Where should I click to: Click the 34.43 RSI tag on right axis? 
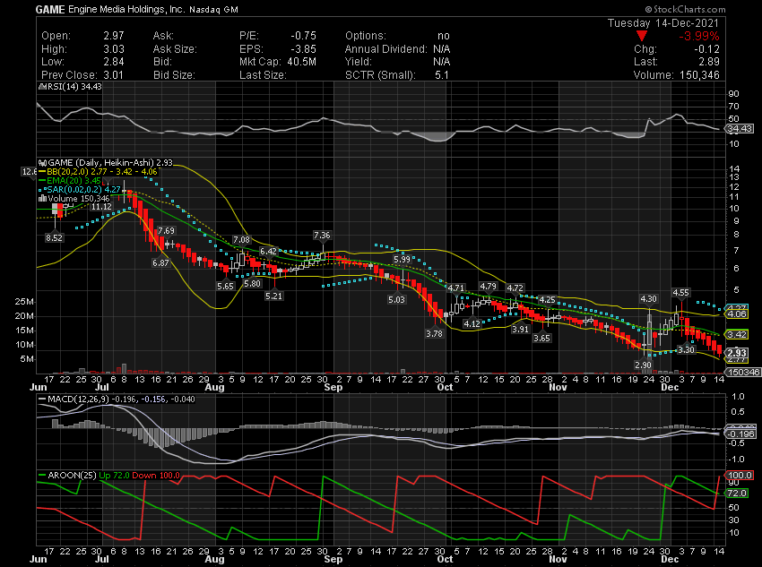coord(740,129)
